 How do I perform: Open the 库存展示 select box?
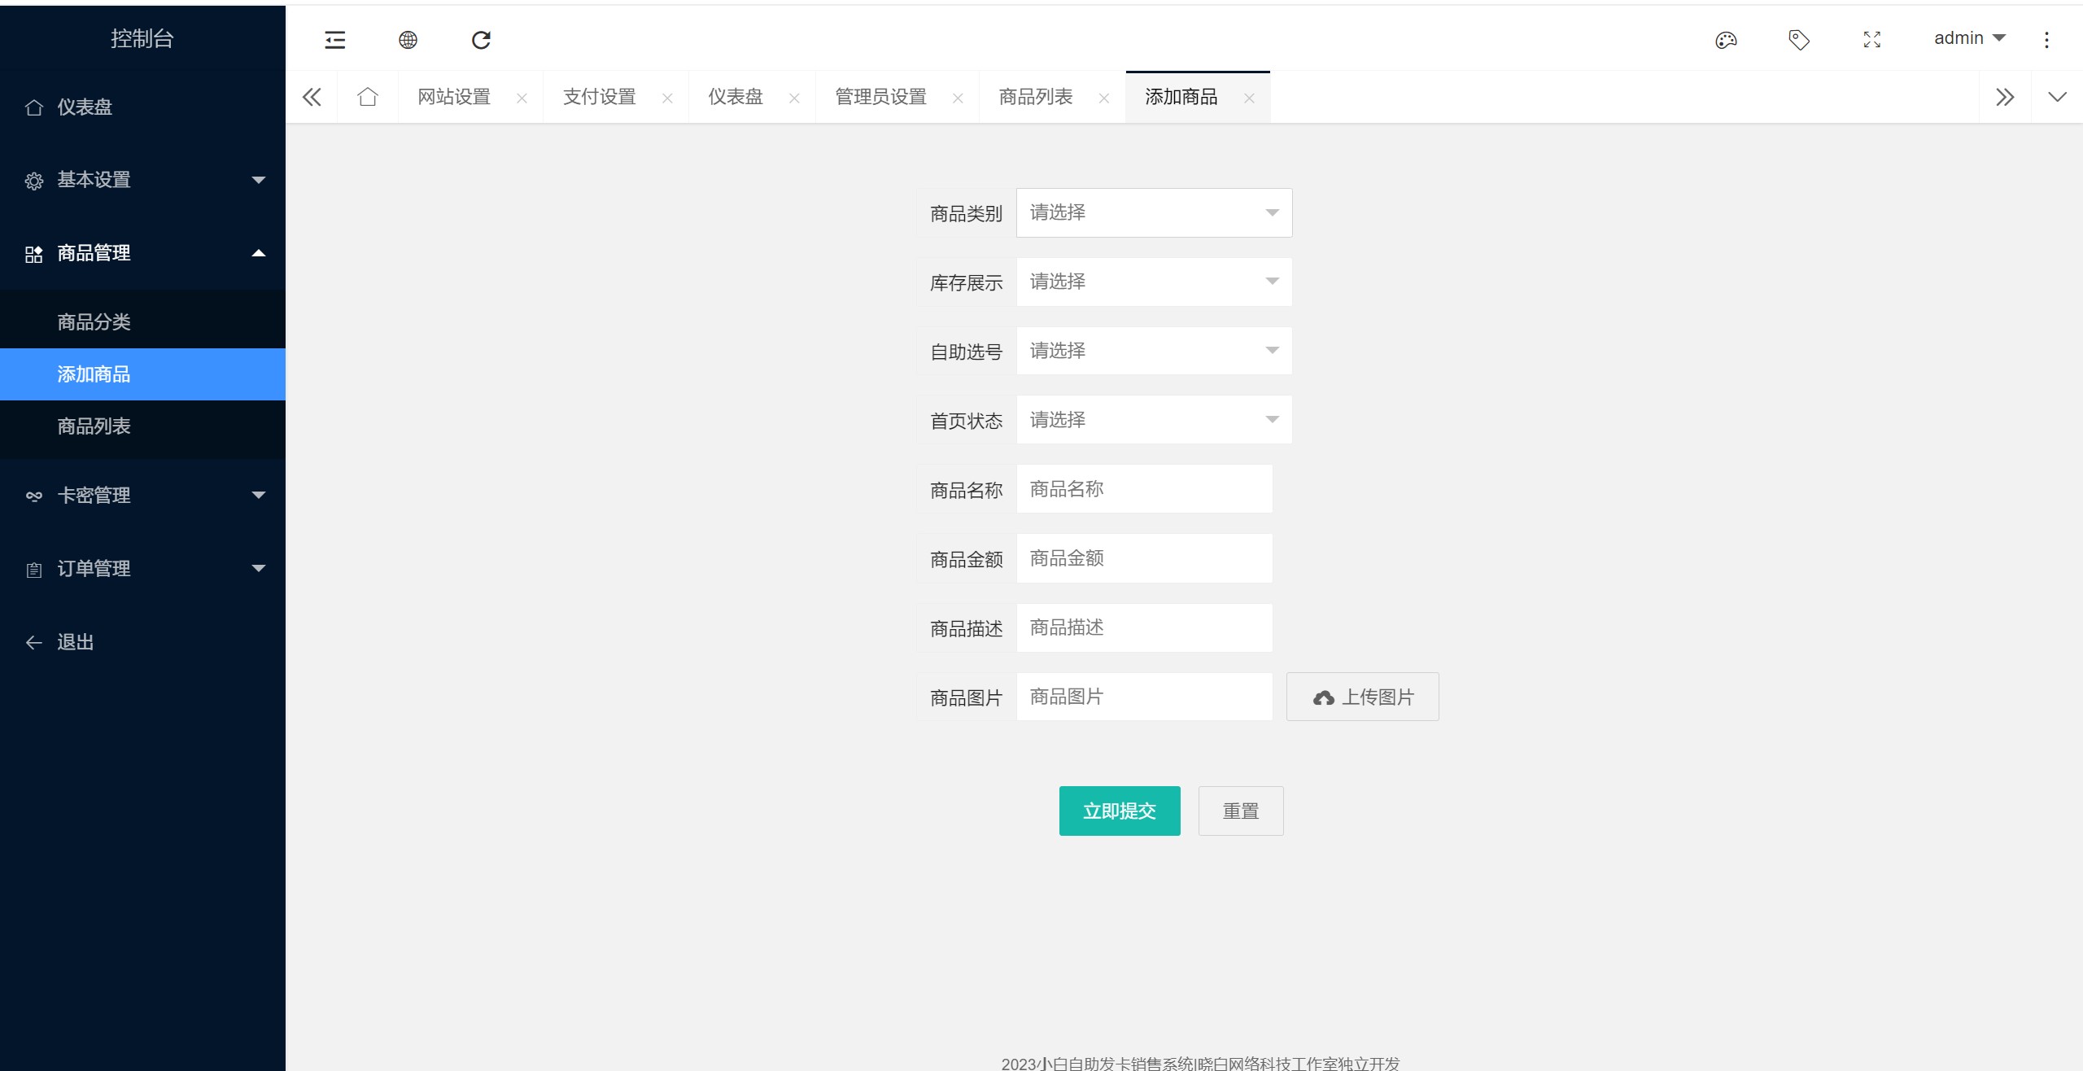click(x=1153, y=282)
